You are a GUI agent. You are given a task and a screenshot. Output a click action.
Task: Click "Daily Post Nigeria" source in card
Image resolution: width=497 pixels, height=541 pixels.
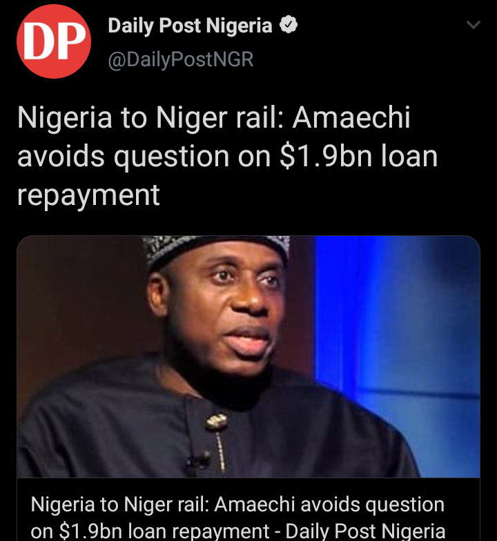pyautogui.click(x=365, y=531)
